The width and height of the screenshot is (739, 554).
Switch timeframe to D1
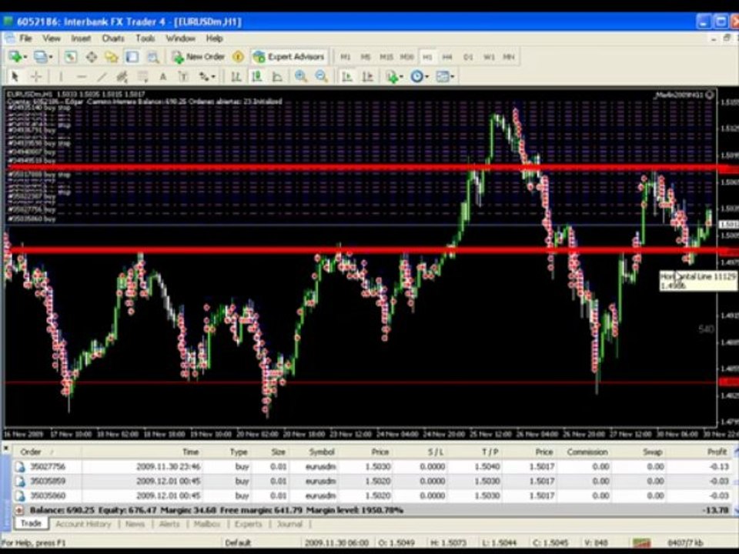(468, 57)
